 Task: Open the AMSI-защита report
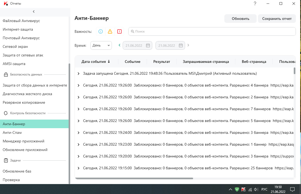(14, 64)
